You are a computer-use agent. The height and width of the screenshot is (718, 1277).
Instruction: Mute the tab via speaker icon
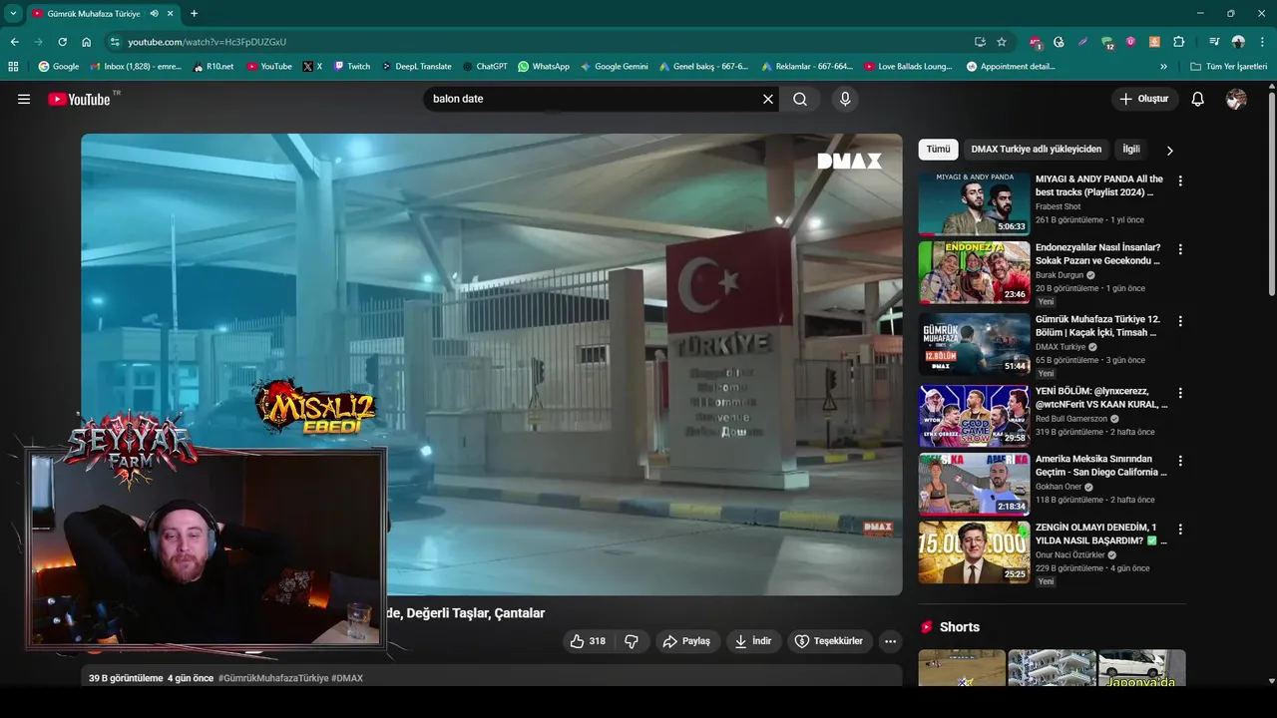click(154, 14)
